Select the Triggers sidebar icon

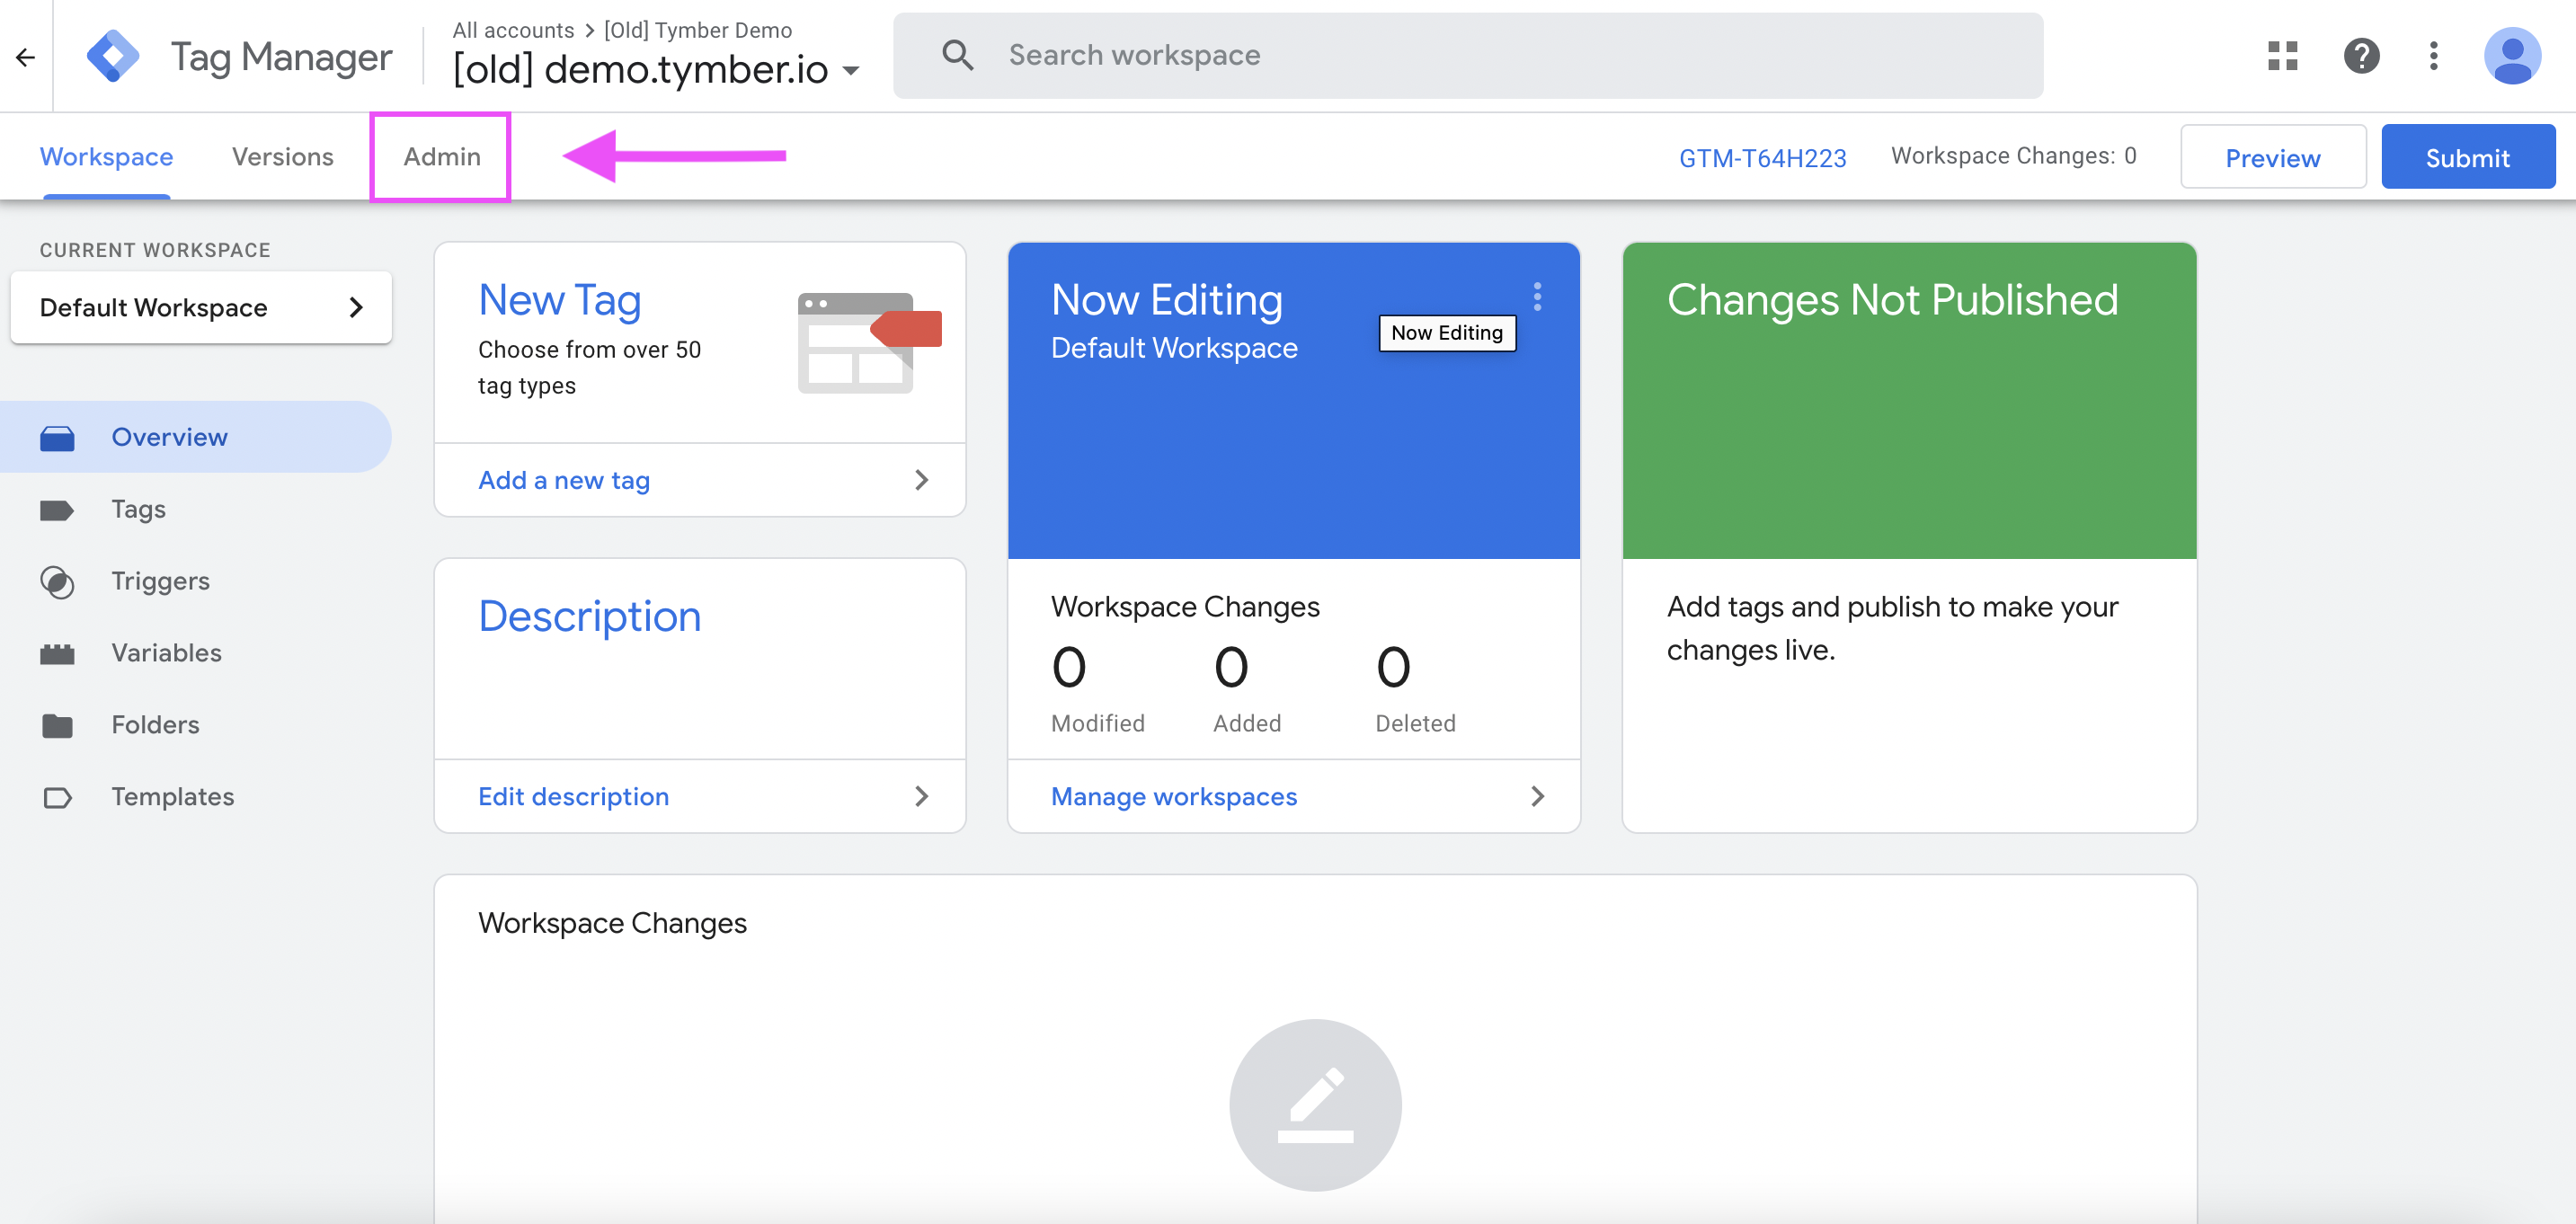[57, 581]
